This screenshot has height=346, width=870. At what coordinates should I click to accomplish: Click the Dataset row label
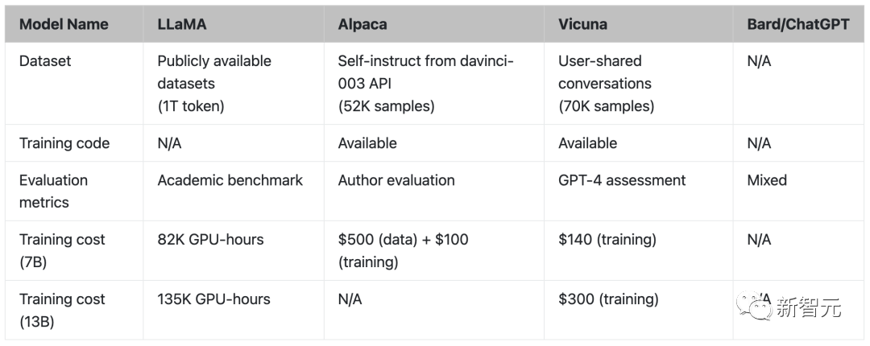[x=45, y=61]
